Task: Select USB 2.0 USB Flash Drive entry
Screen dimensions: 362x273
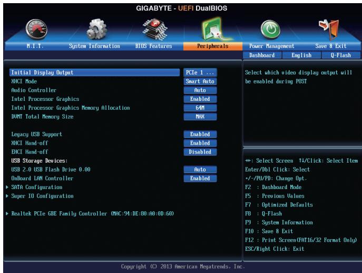Action: tap(51, 170)
